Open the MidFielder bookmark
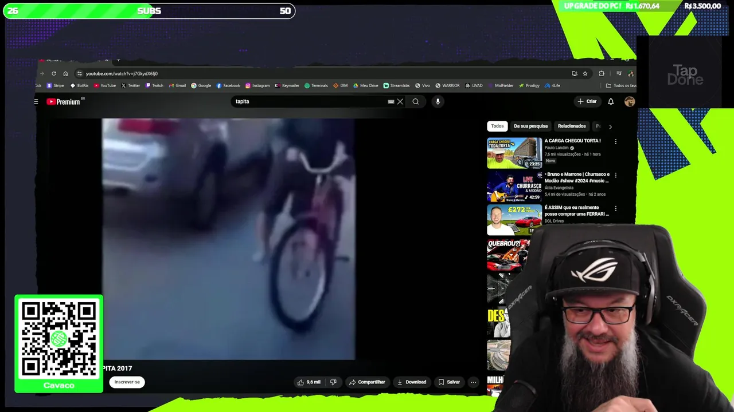This screenshot has width=734, height=412. (x=501, y=85)
